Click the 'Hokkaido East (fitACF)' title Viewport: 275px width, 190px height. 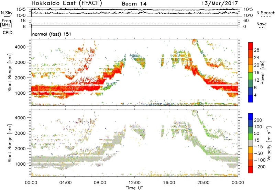tap(67, 3)
